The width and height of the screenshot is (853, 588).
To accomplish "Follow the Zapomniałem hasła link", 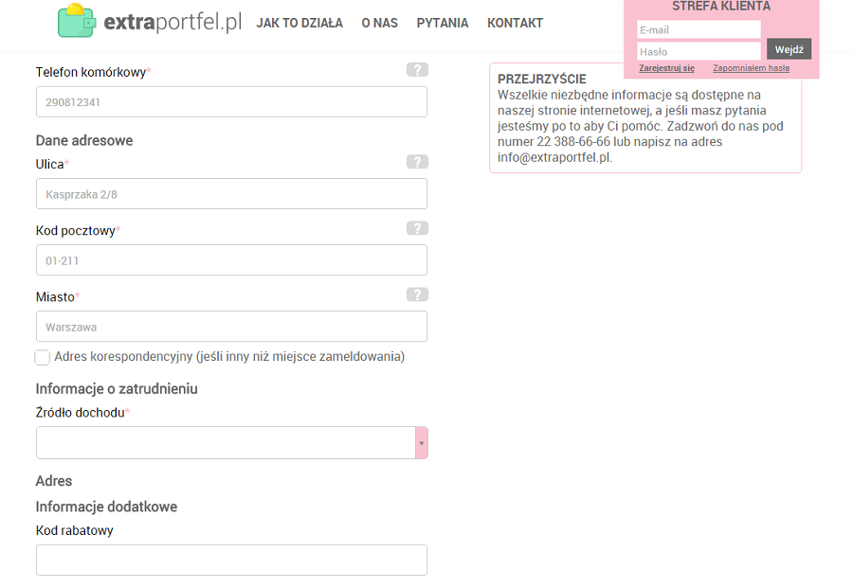I will pyautogui.click(x=752, y=68).
